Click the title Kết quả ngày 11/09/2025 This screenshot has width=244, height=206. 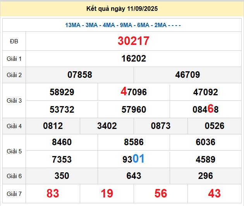click(x=122, y=9)
